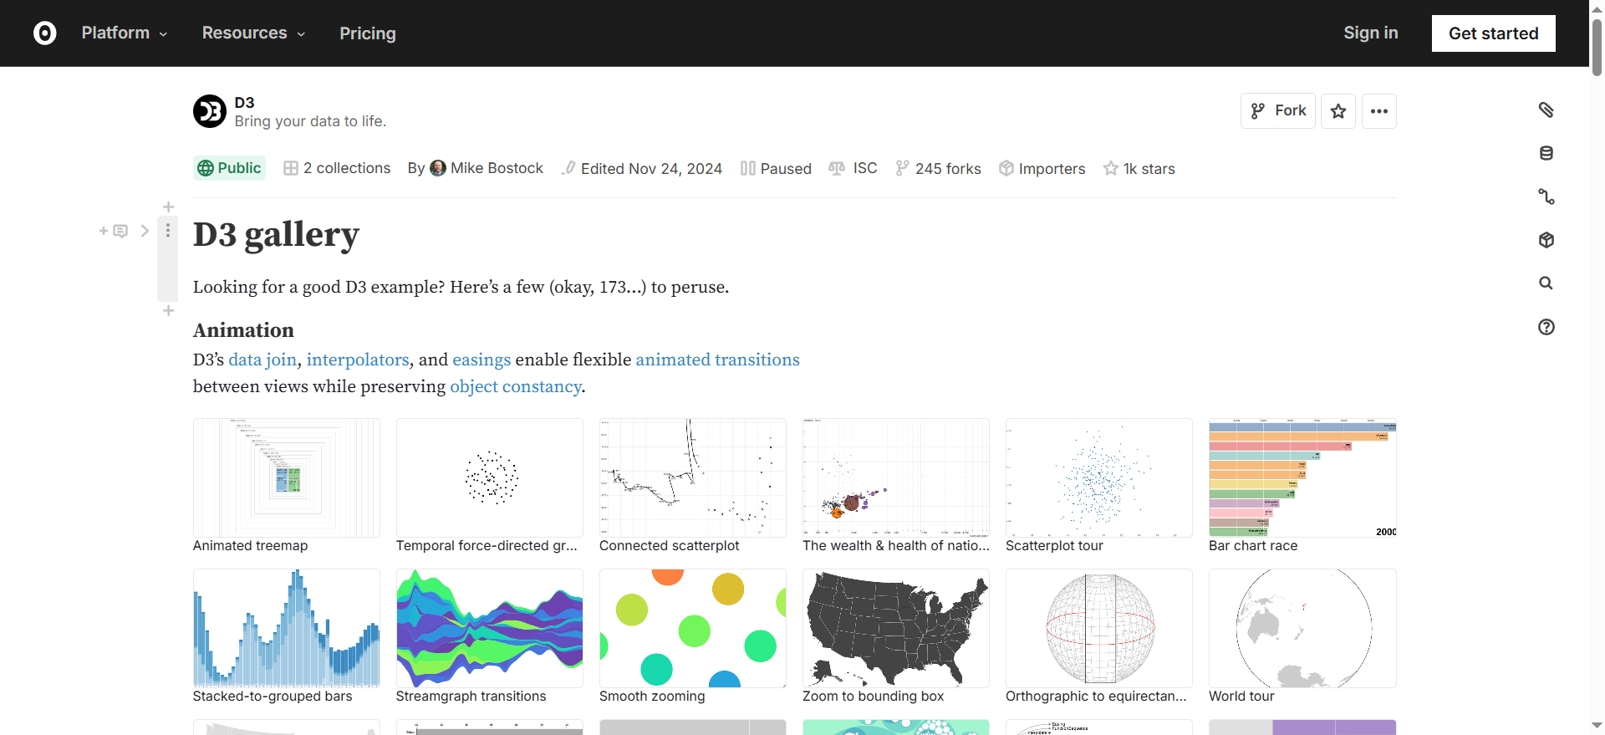Click the 1k stars indicator
The image size is (1605, 735).
[x=1139, y=168]
